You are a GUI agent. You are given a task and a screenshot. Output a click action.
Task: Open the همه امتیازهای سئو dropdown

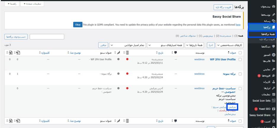click(165, 45)
